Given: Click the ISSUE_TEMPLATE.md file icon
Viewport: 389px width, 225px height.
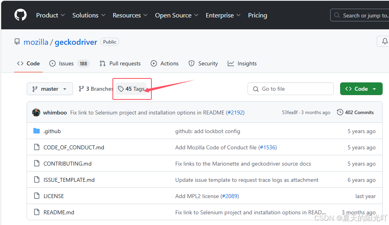Looking at the screenshot, I should click(37, 179).
